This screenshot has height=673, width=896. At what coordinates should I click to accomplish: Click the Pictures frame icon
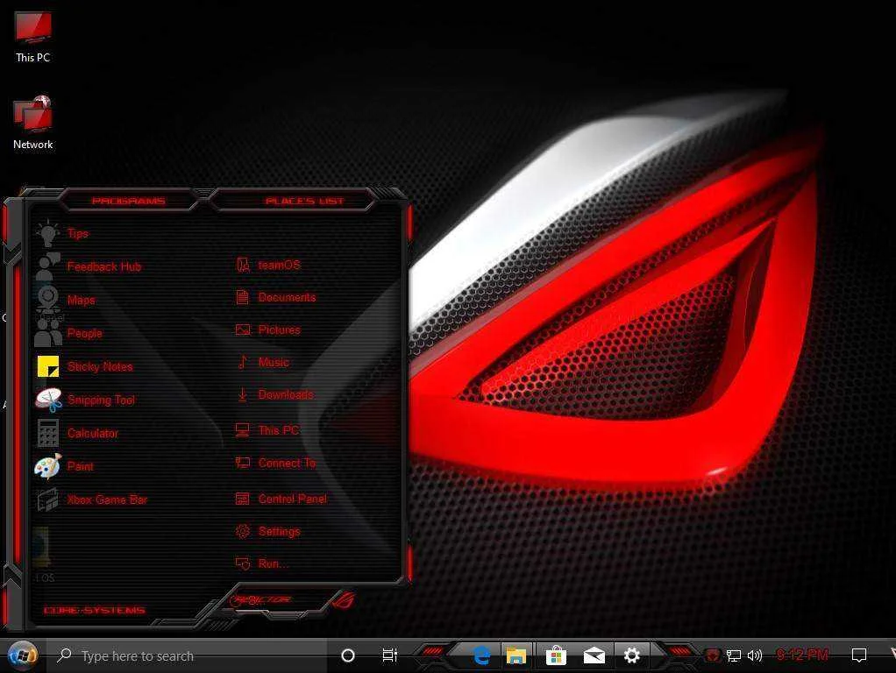[243, 329]
